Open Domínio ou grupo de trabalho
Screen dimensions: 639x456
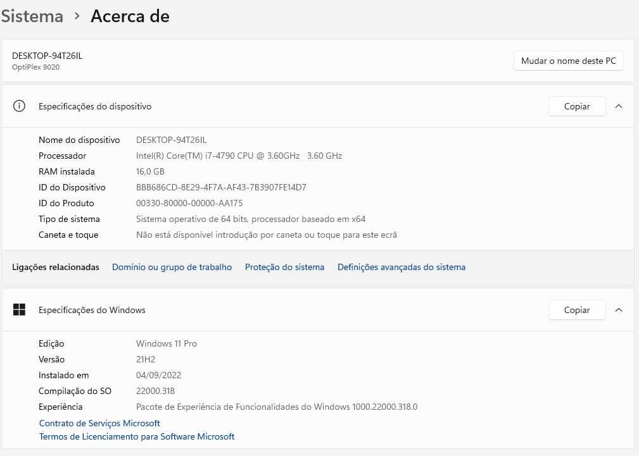click(172, 267)
